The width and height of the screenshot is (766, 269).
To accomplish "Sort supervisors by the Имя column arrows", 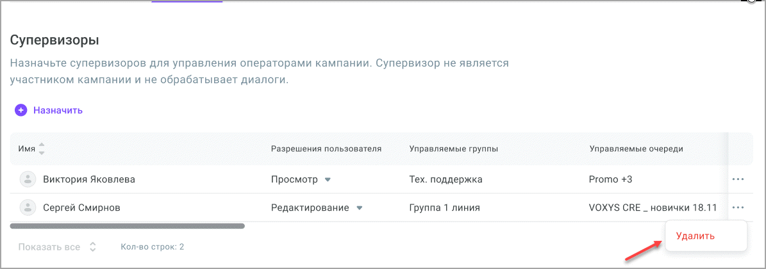I will 42,149.
